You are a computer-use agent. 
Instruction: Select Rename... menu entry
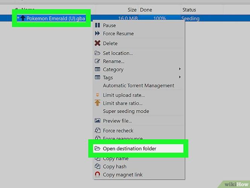[139, 61]
